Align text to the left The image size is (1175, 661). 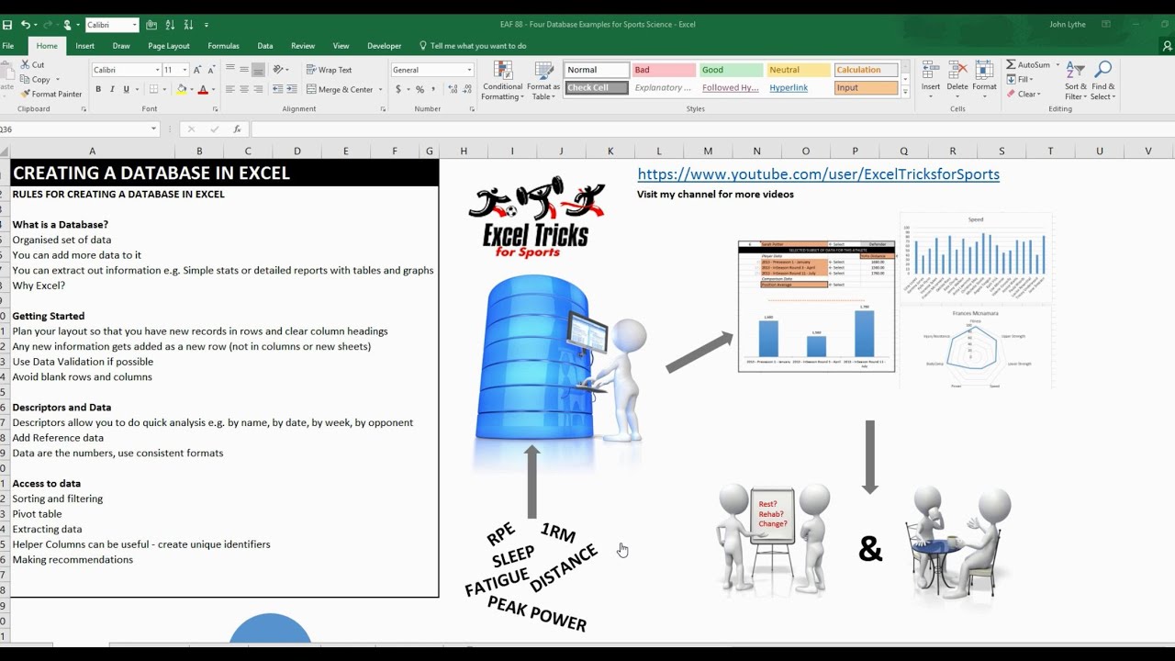click(230, 89)
